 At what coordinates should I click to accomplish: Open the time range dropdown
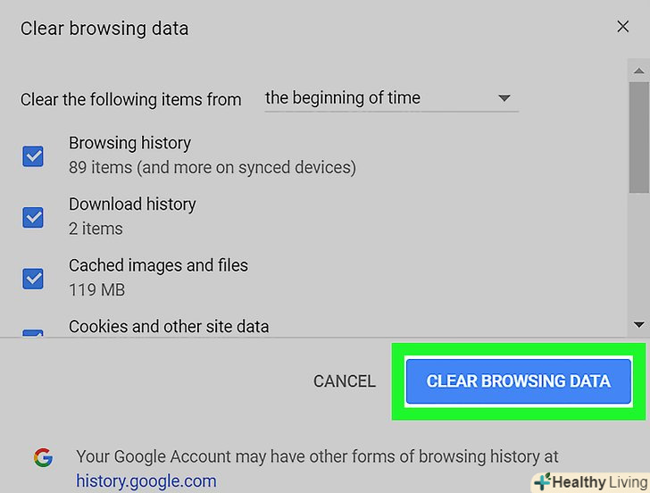(x=389, y=98)
